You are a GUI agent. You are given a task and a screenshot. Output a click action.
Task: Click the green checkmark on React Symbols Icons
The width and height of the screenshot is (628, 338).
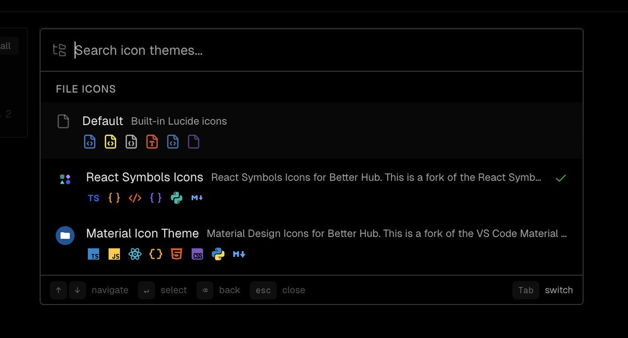560,178
